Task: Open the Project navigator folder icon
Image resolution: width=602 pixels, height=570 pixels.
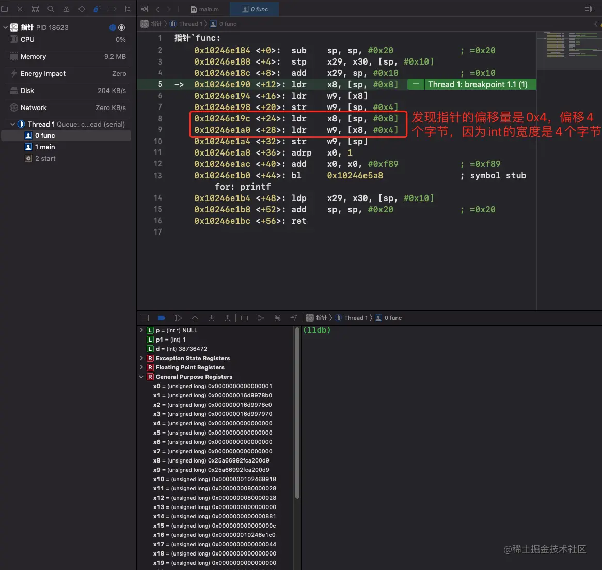Action: point(5,9)
